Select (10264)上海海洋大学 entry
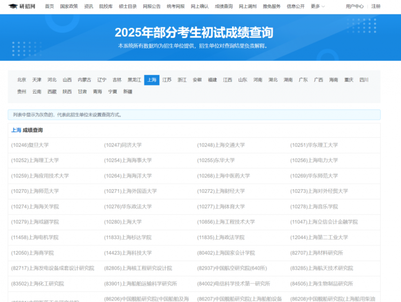The width and height of the screenshot is (401, 302). [x=128, y=176]
